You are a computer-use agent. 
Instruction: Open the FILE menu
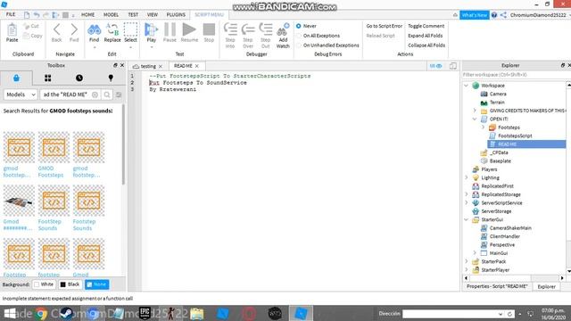11,14
